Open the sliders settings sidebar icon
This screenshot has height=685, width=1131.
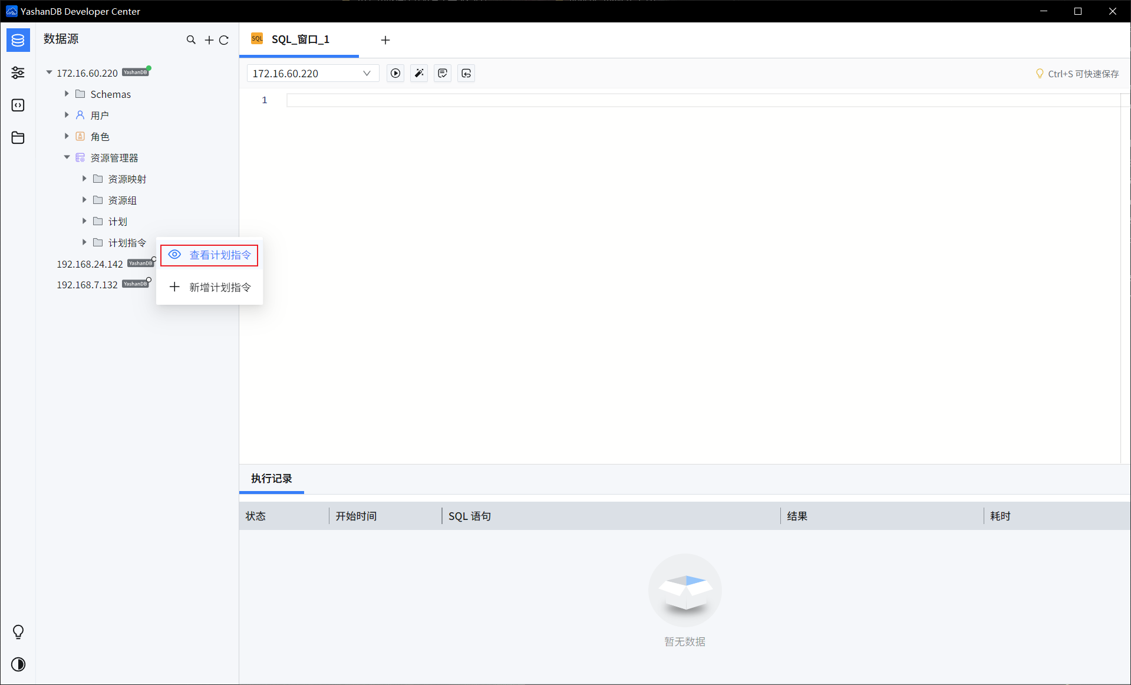point(18,73)
